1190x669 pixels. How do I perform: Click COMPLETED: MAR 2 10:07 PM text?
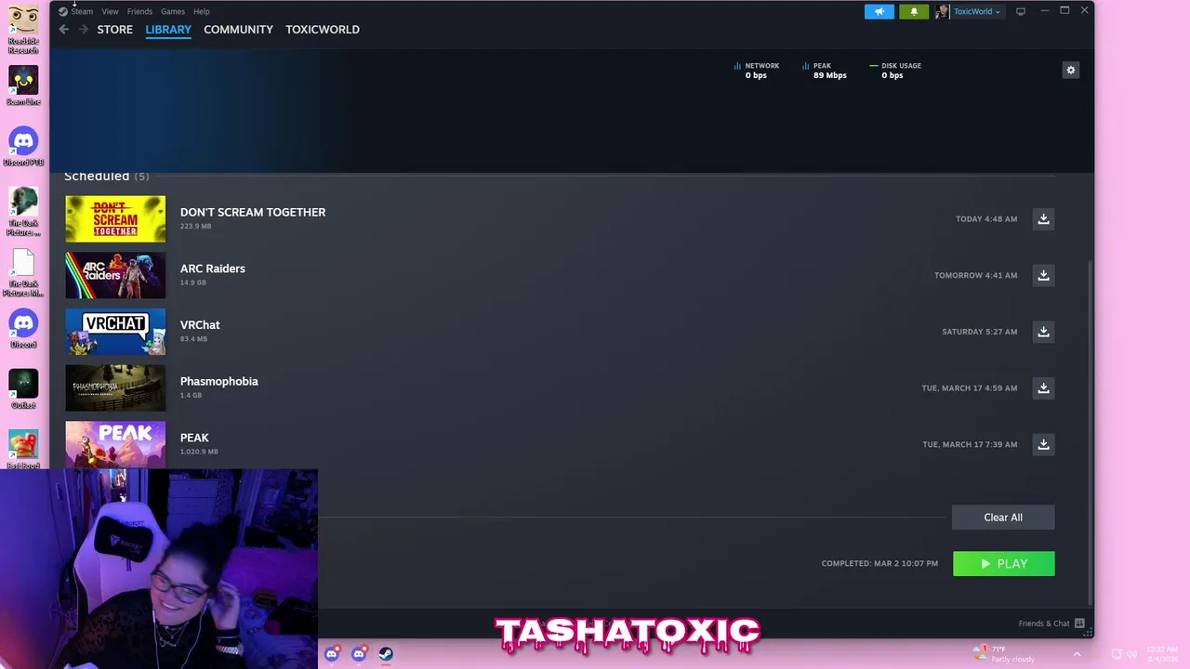(x=879, y=564)
